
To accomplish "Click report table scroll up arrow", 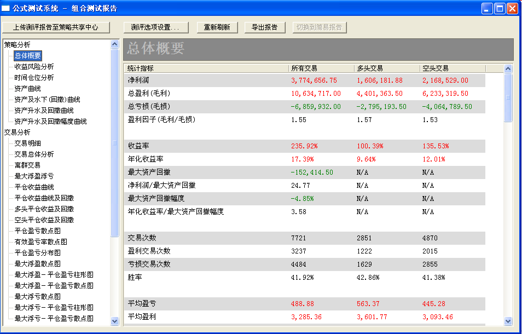I will (508, 69).
